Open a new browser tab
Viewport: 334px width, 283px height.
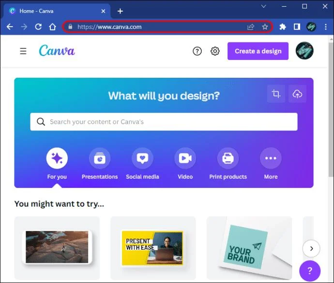(x=120, y=11)
